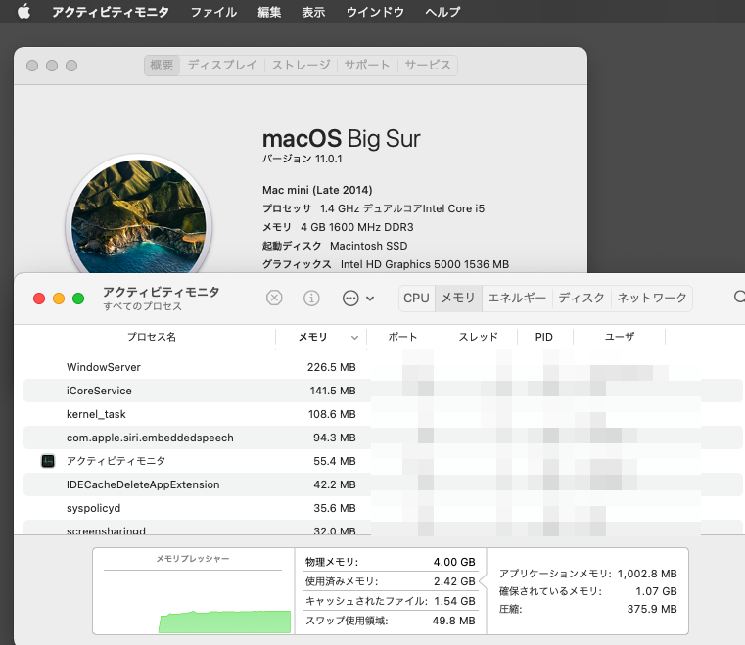
Task: Select the kernel_task process row
Action: click(383, 414)
